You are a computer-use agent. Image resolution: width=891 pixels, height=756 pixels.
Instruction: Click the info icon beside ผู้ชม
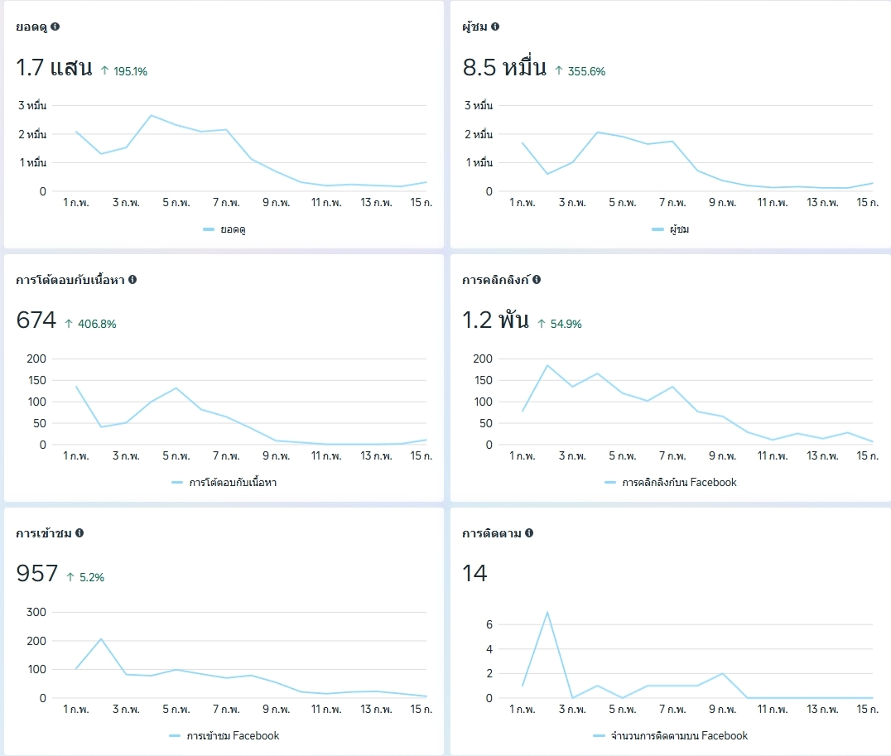(495, 26)
